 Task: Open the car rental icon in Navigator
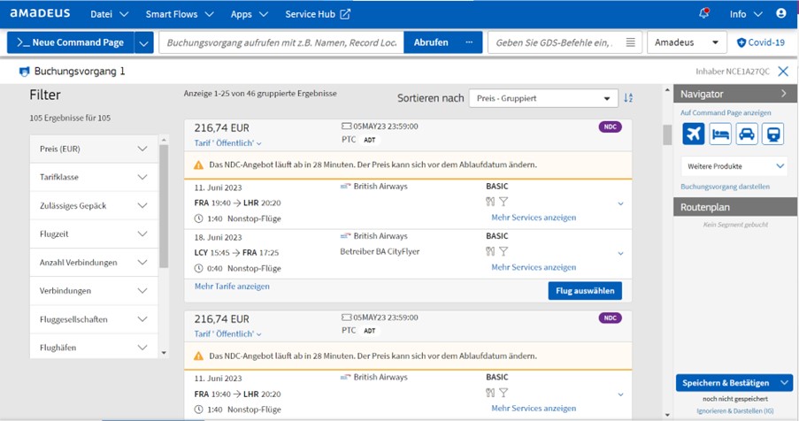[x=747, y=134]
